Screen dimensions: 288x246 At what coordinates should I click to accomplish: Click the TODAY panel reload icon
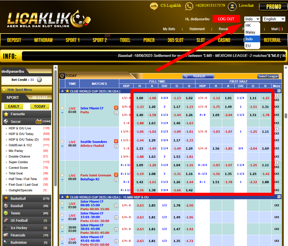pos(62,76)
